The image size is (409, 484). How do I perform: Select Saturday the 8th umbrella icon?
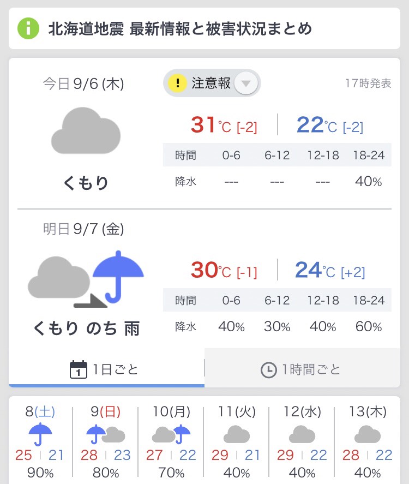pos(40,434)
